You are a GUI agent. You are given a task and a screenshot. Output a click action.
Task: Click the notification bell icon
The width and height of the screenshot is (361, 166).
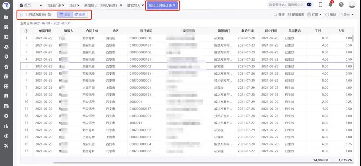330,5
